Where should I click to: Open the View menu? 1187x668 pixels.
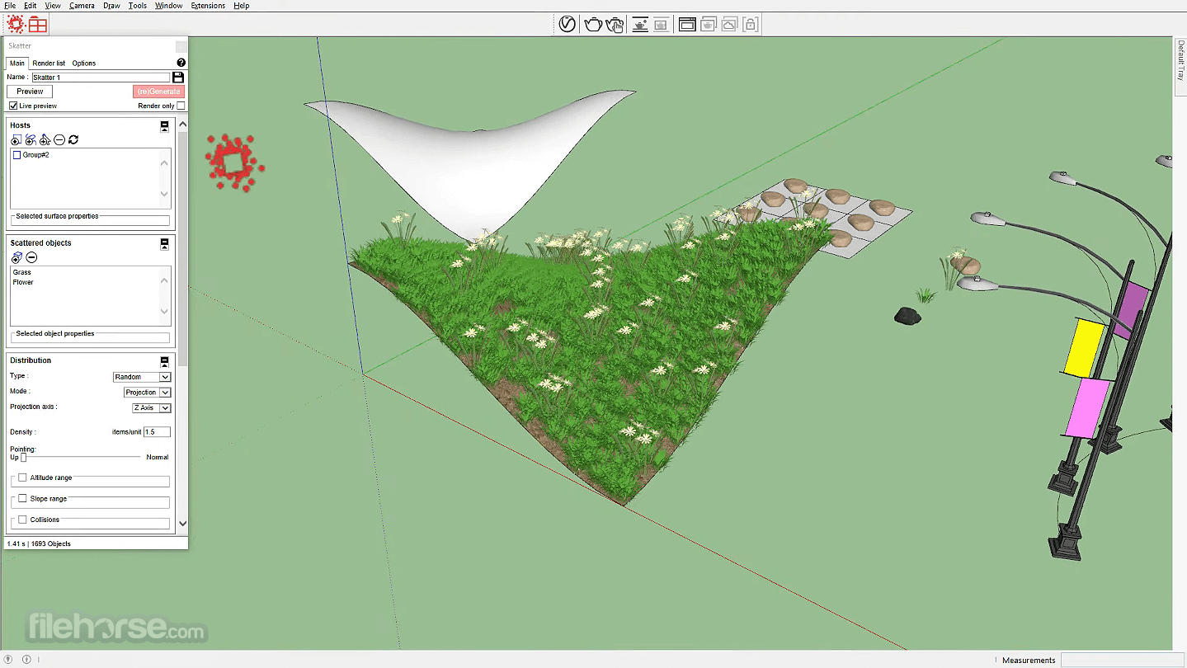tap(53, 6)
